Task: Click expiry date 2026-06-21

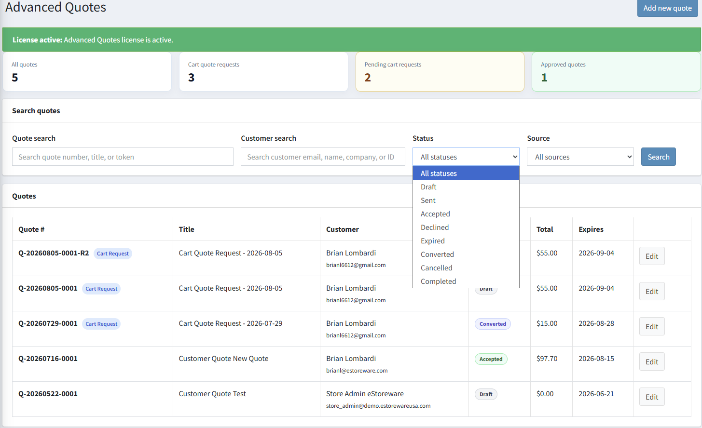Action: click(596, 394)
